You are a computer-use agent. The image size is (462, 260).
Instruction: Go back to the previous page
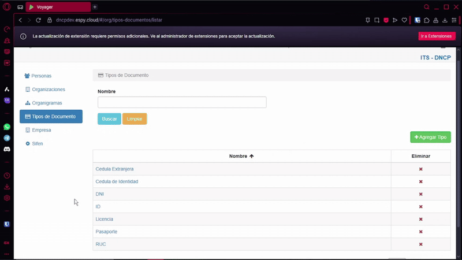(x=20, y=20)
